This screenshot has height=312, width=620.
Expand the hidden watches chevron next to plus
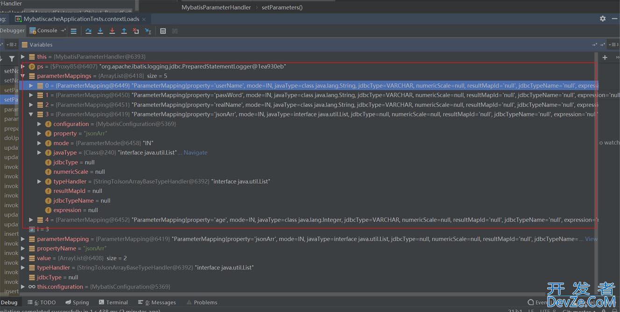[617, 57]
